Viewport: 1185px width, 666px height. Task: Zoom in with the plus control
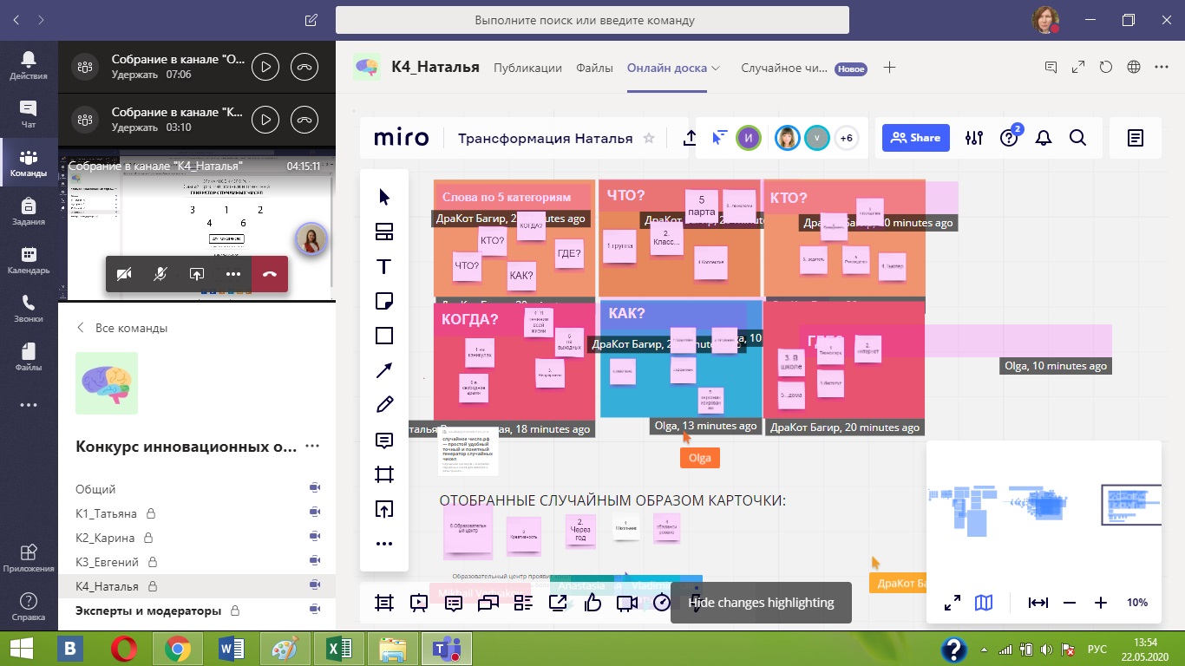(1101, 603)
